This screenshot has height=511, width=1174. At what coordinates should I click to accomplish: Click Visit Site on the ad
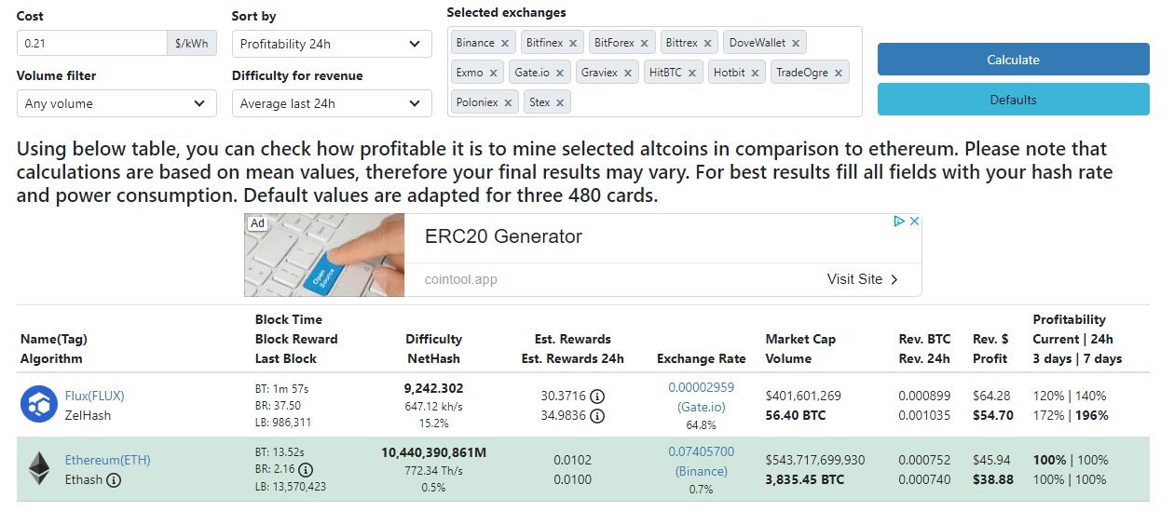click(x=863, y=279)
